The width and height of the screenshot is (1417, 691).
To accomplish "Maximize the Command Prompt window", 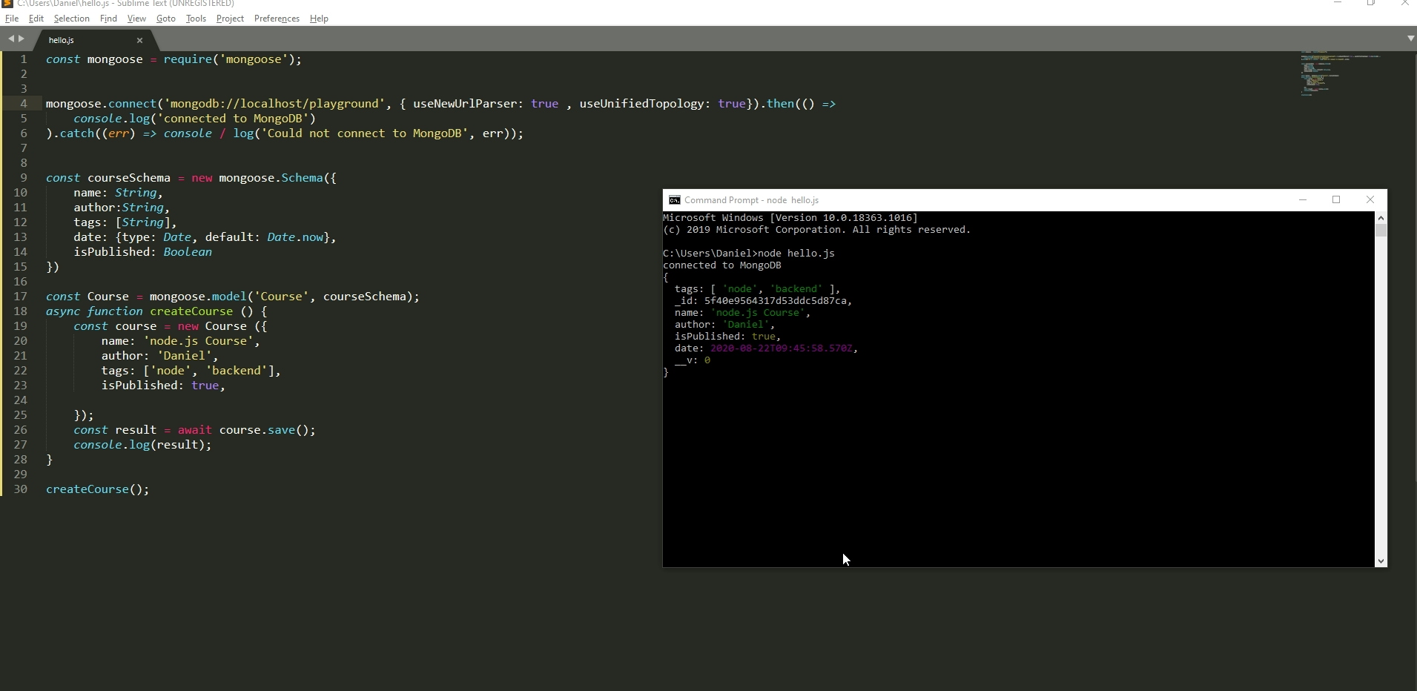I will pyautogui.click(x=1336, y=199).
